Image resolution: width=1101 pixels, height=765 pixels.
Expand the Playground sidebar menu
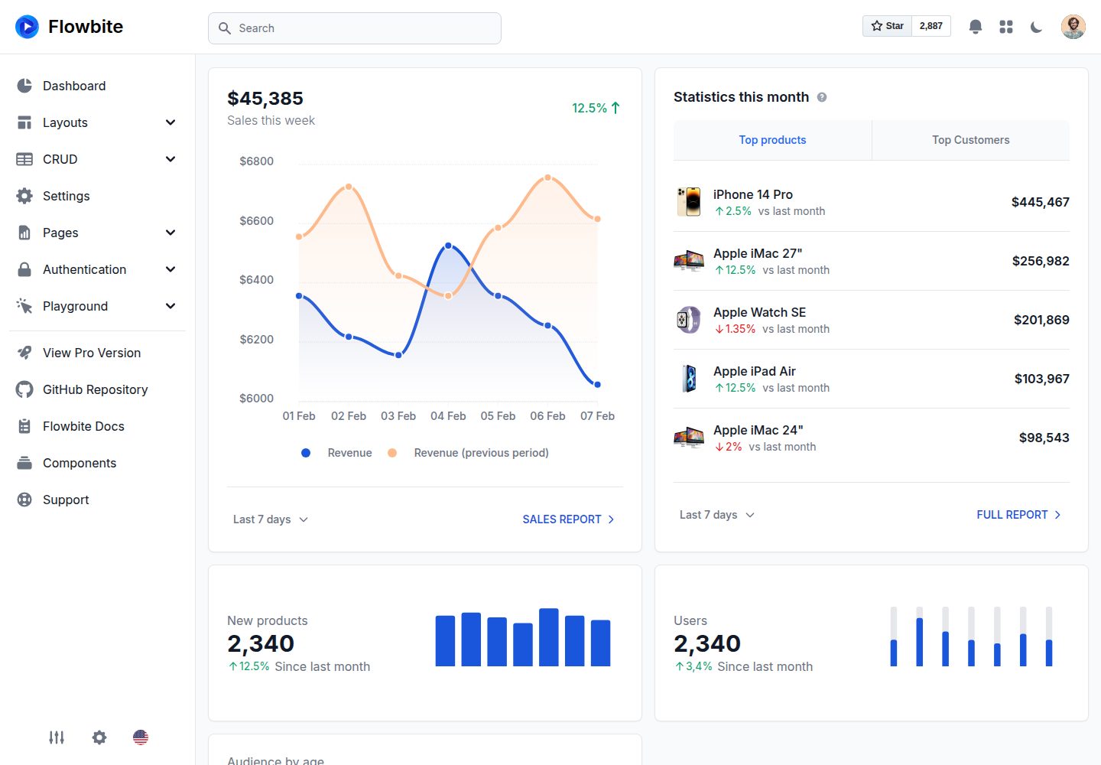(x=97, y=306)
